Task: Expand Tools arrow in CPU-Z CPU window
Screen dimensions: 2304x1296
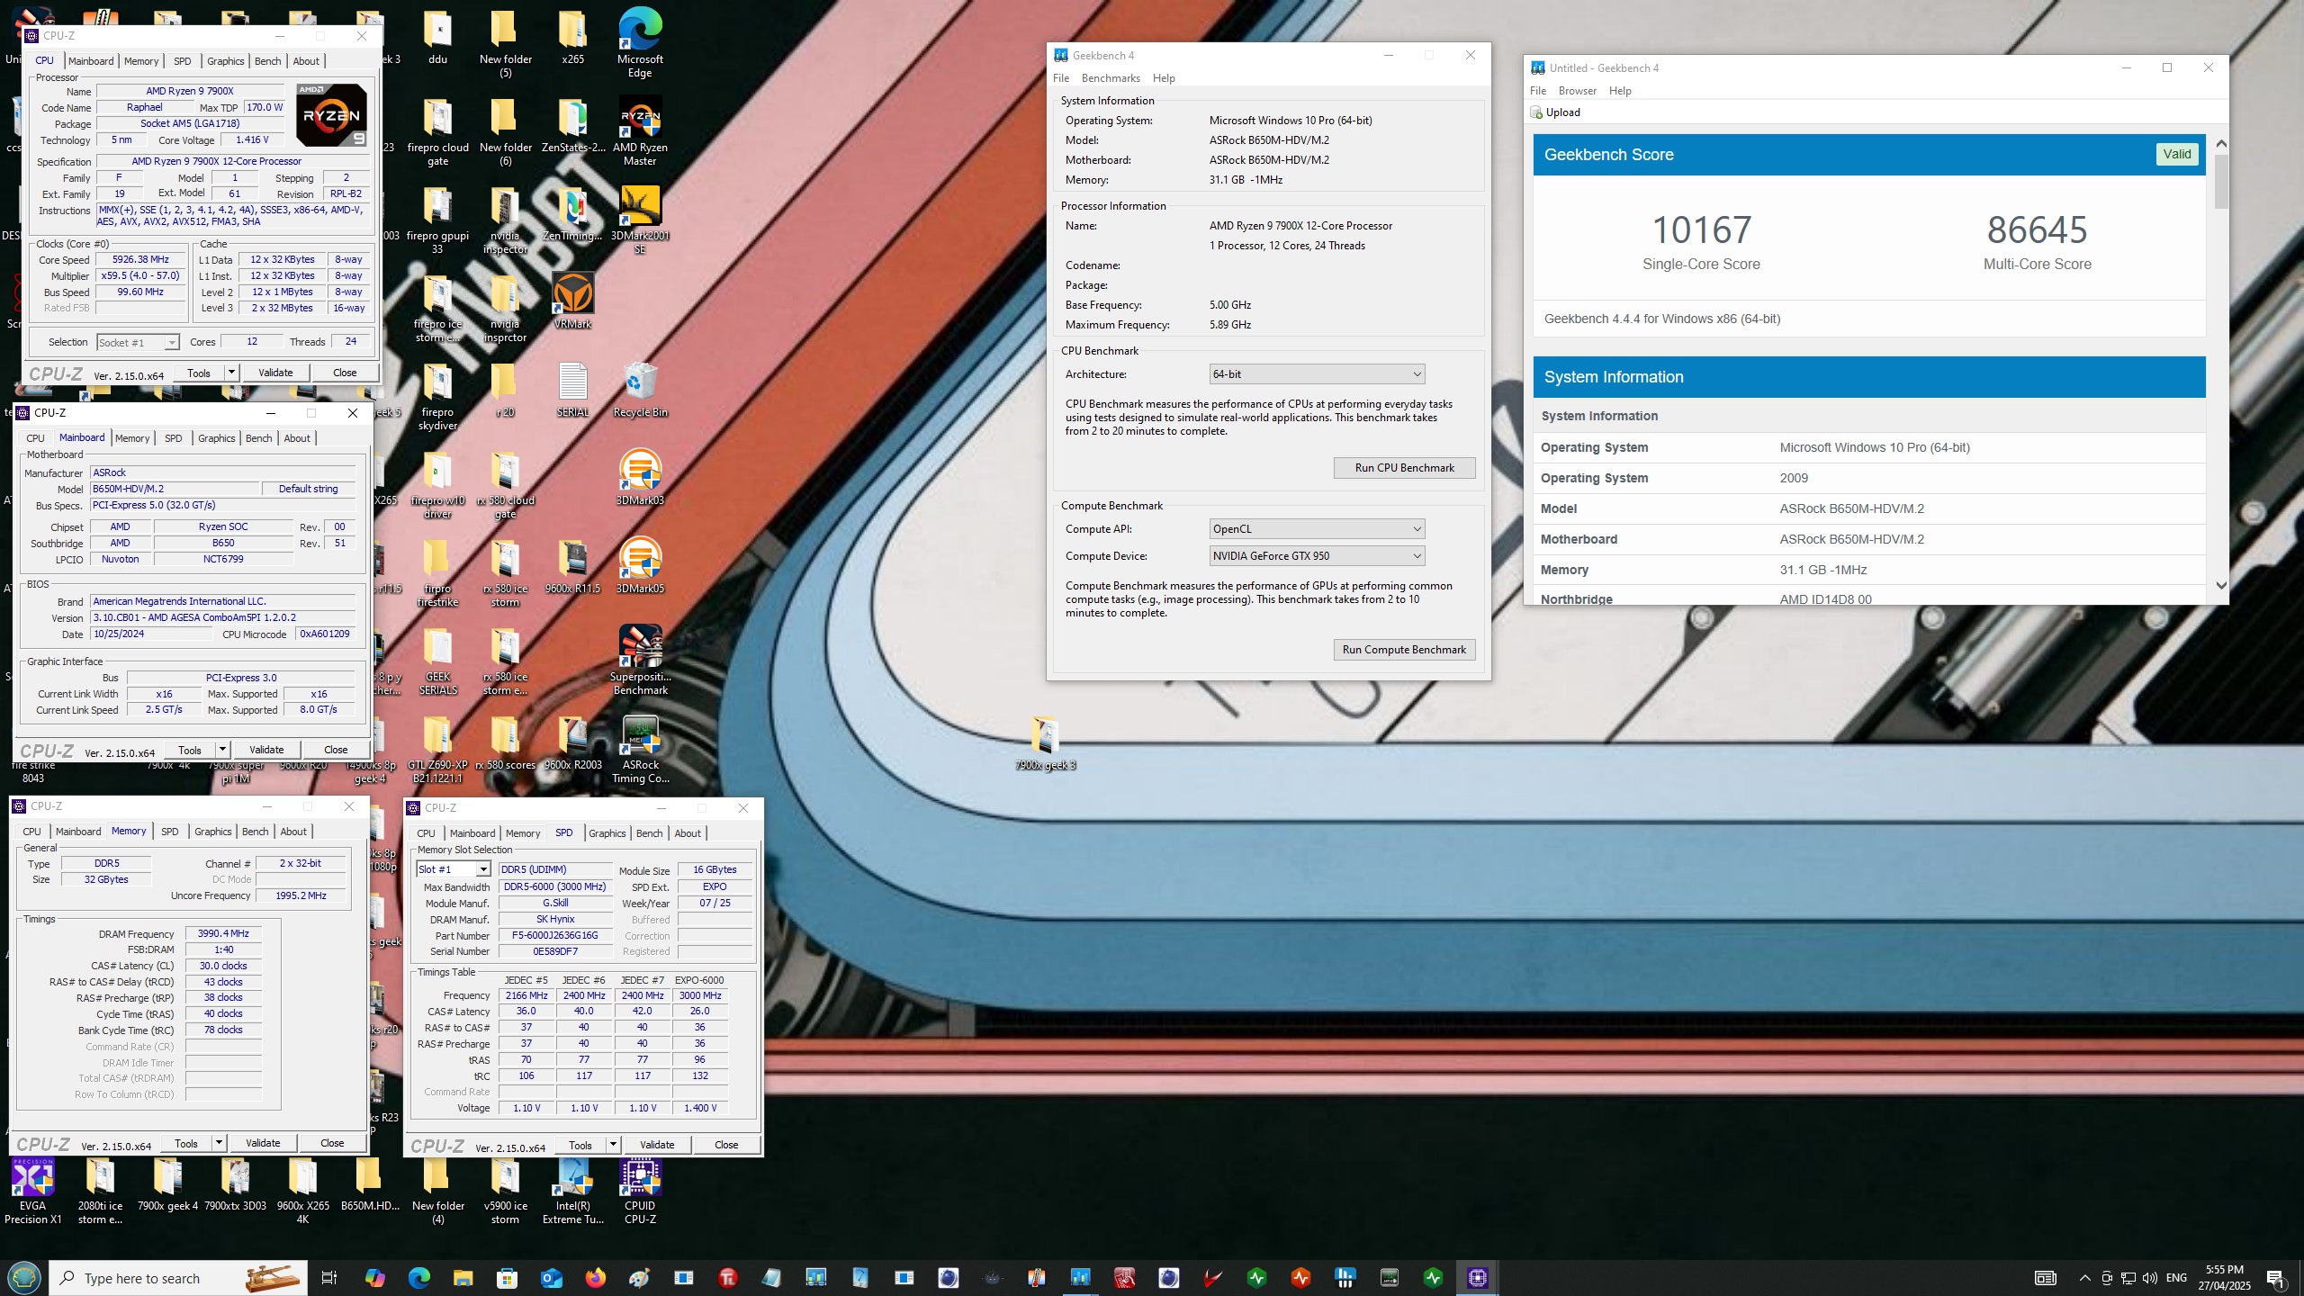Action: tap(231, 373)
